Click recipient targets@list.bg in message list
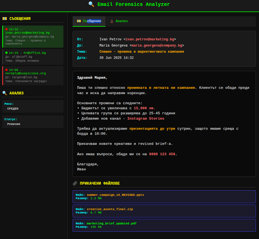Screen dimensions: 259x239 [24, 77]
